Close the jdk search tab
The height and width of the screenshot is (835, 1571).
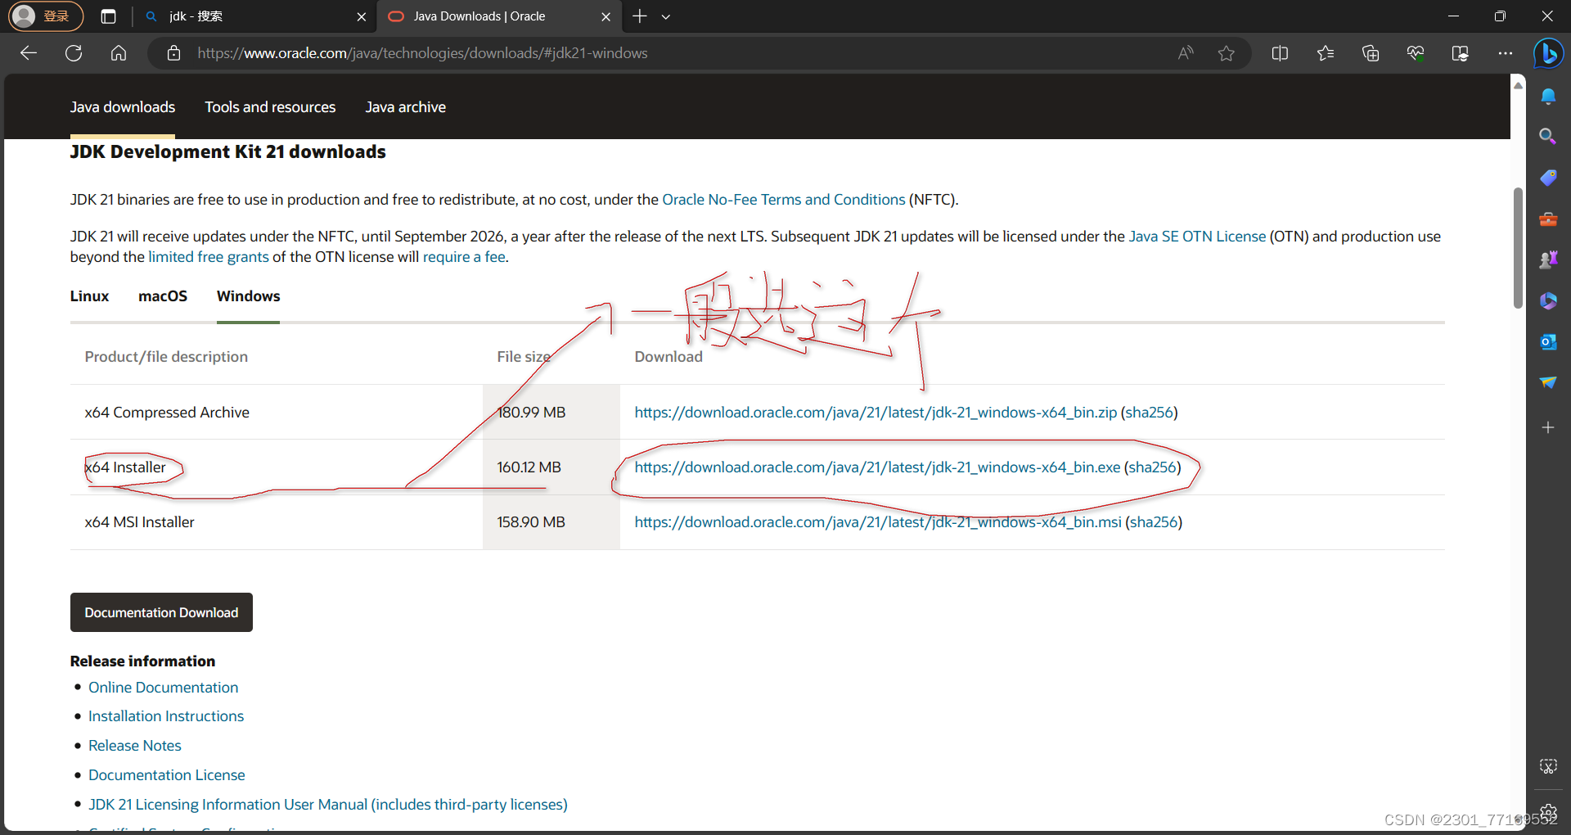pyautogui.click(x=362, y=16)
